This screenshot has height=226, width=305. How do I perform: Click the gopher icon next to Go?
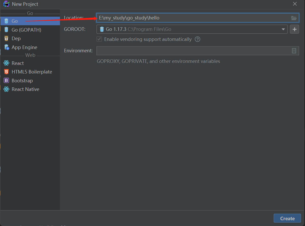(6, 21)
